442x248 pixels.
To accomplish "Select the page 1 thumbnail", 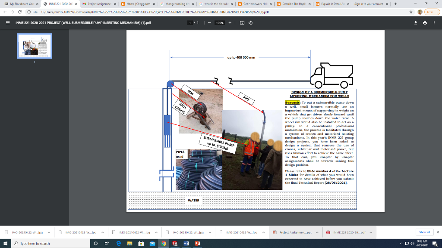I will [x=35, y=46].
